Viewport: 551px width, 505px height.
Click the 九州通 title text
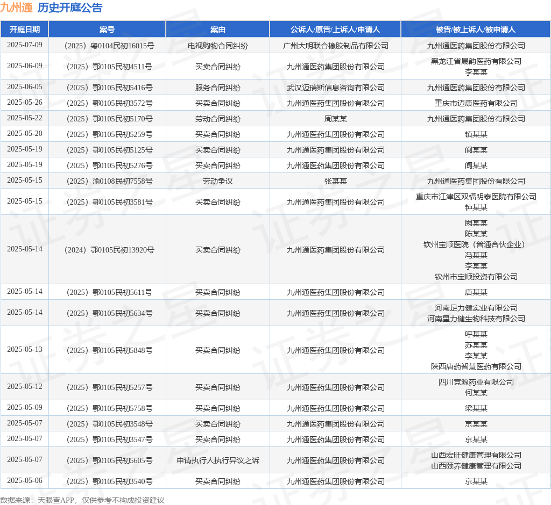click(16, 8)
